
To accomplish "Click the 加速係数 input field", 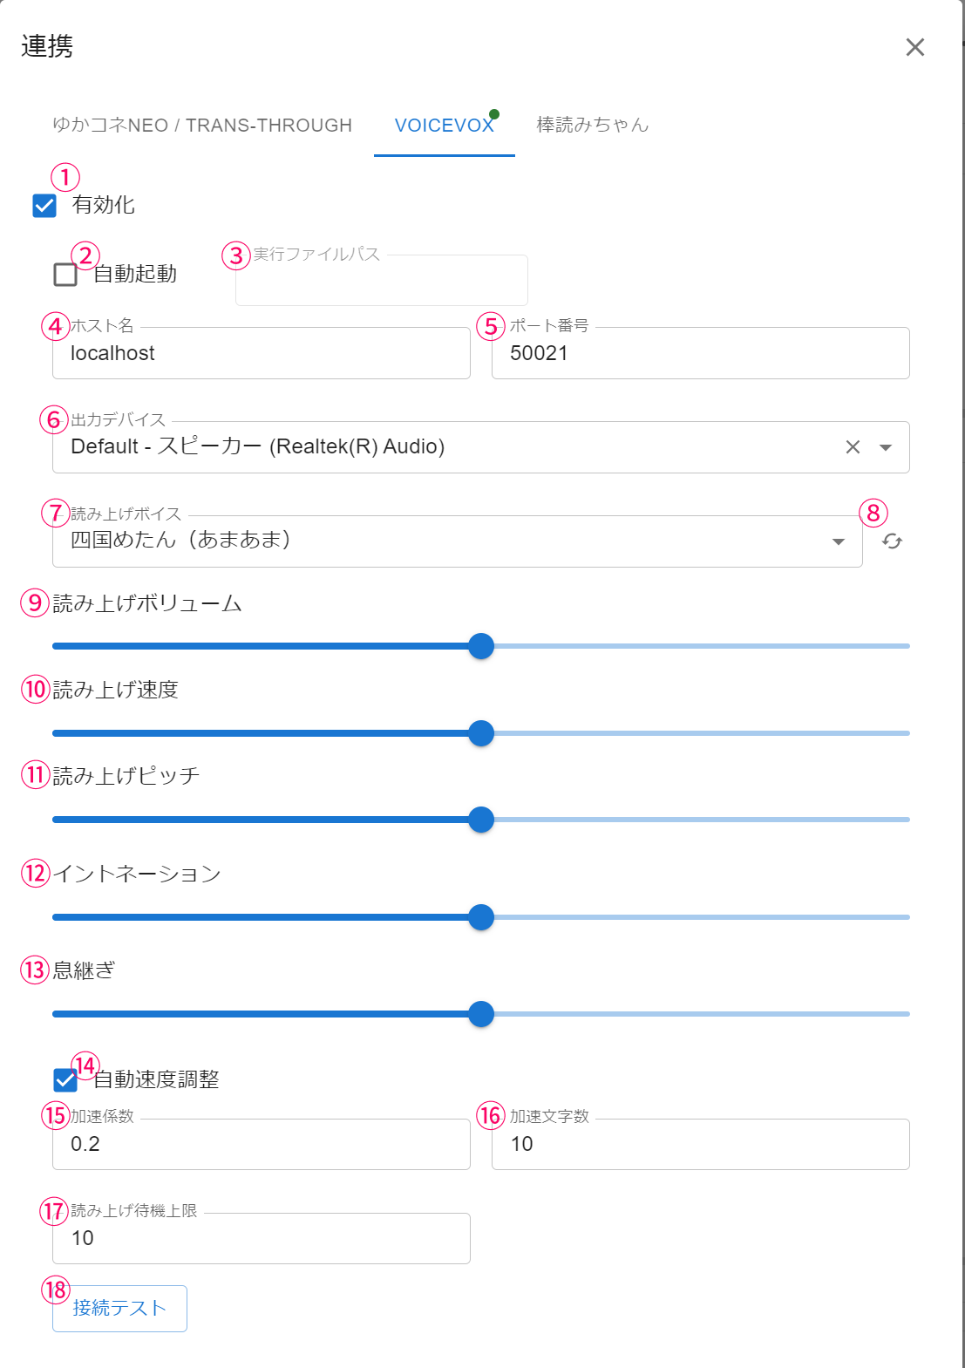I will pyautogui.click(x=262, y=1145).
